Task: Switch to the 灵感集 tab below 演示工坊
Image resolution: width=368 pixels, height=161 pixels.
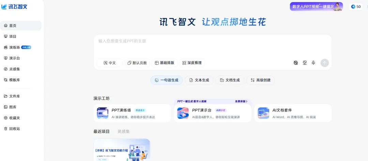Action: pyautogui.click(x=124, y=131)
